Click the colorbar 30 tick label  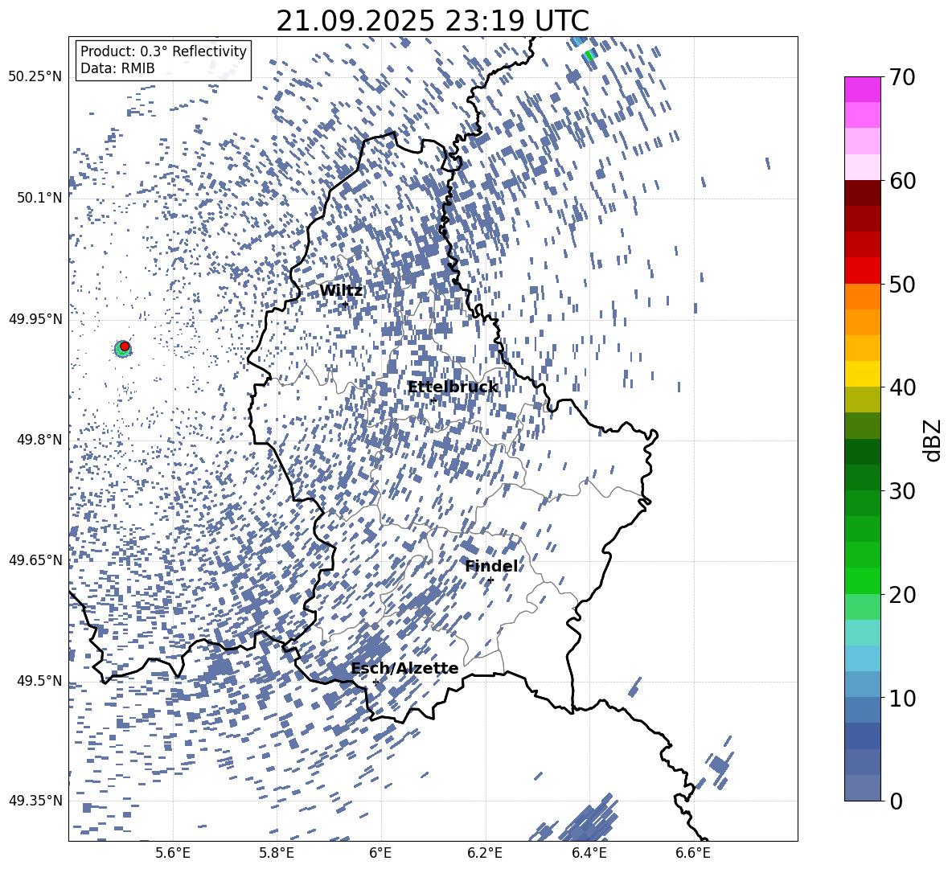pyautogui.click(x=903, y=490)
